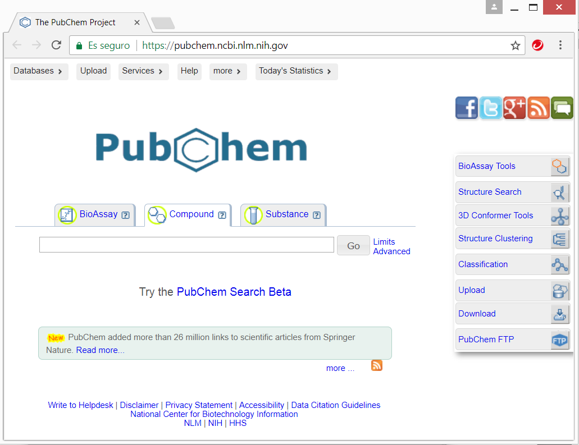579x445 pixels.
Task: Open the PubChem FTP sidebar link
Action: coord(486,340)
